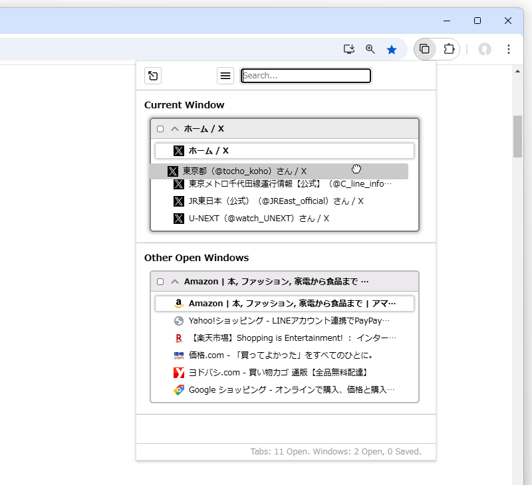Collapse the ホーム / X window group
532x485 pixels.
point(175,129)
